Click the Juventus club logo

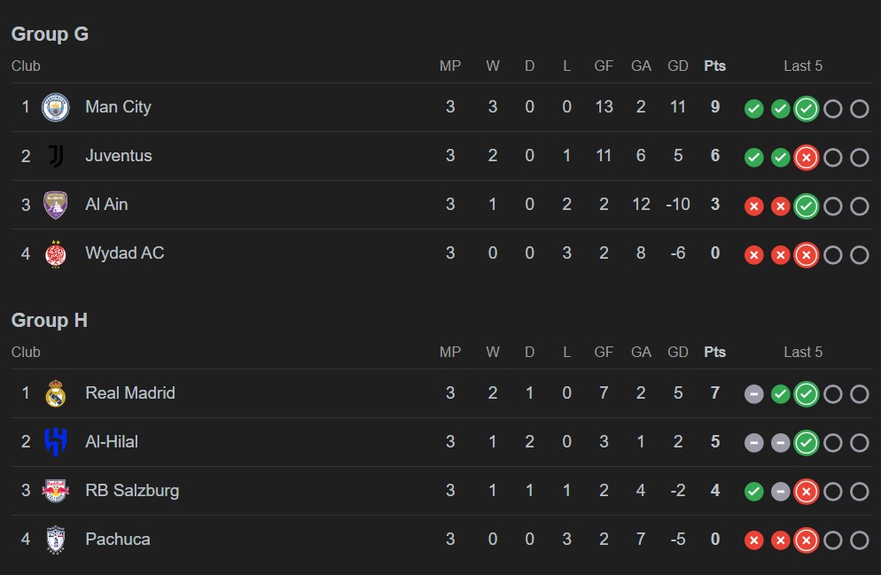pyautogui.click(x=56, y=156)
